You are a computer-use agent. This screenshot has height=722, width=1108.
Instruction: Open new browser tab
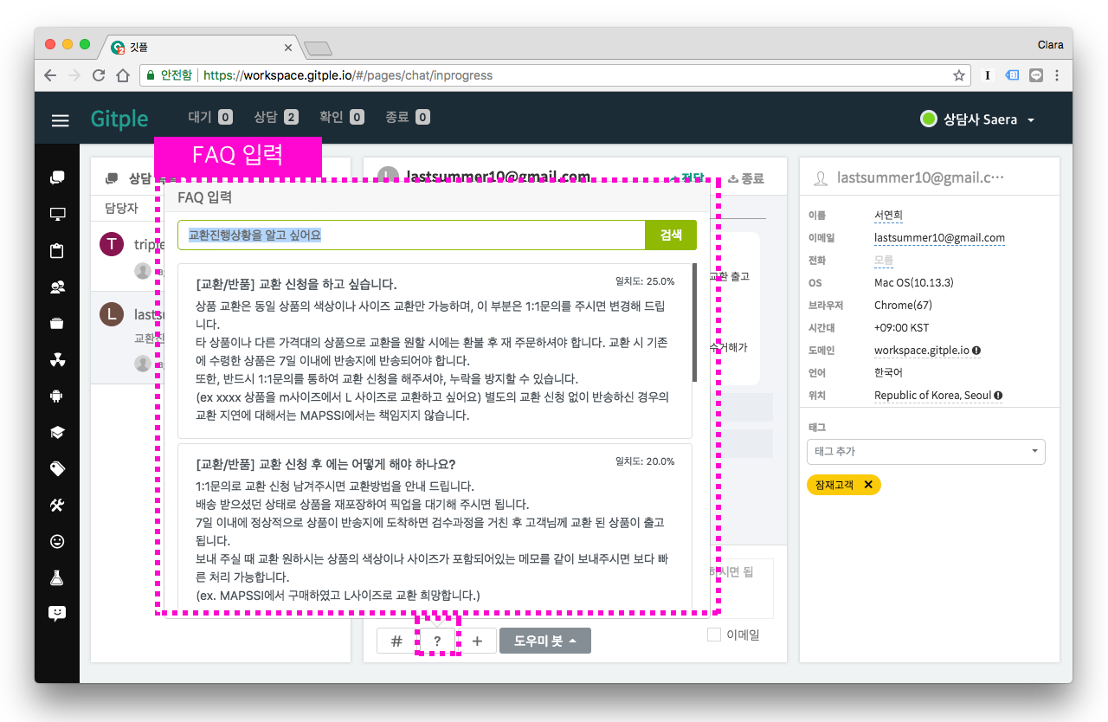point(318,48)
